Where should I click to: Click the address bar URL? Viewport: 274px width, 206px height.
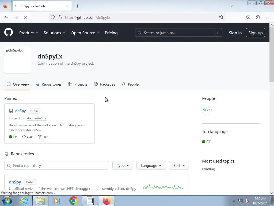click(88, 17)
